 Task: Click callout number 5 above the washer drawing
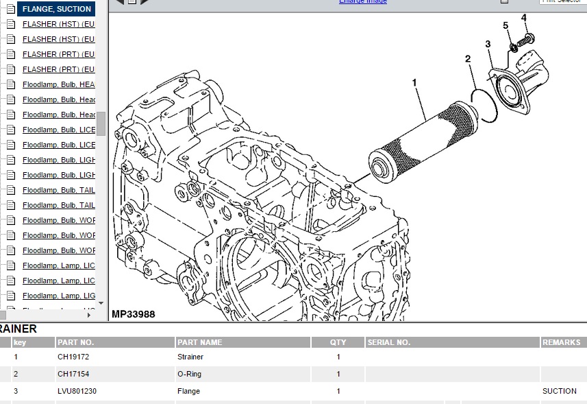(x=505, y=25)
